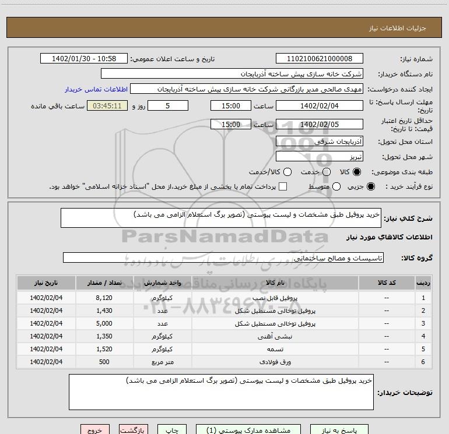449x434 pixels.
Task: Click the نام کالا column header
Action: coord(275,283)
